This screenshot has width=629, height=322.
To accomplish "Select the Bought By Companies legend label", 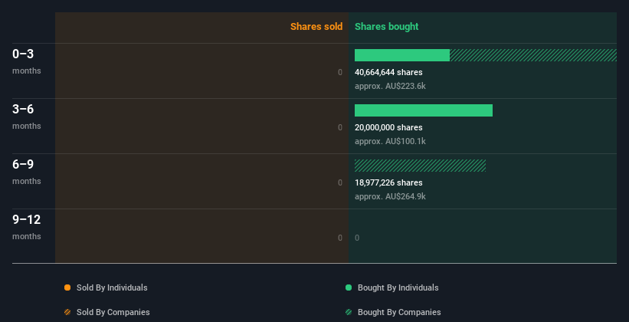I will click(x=399, y=312).
